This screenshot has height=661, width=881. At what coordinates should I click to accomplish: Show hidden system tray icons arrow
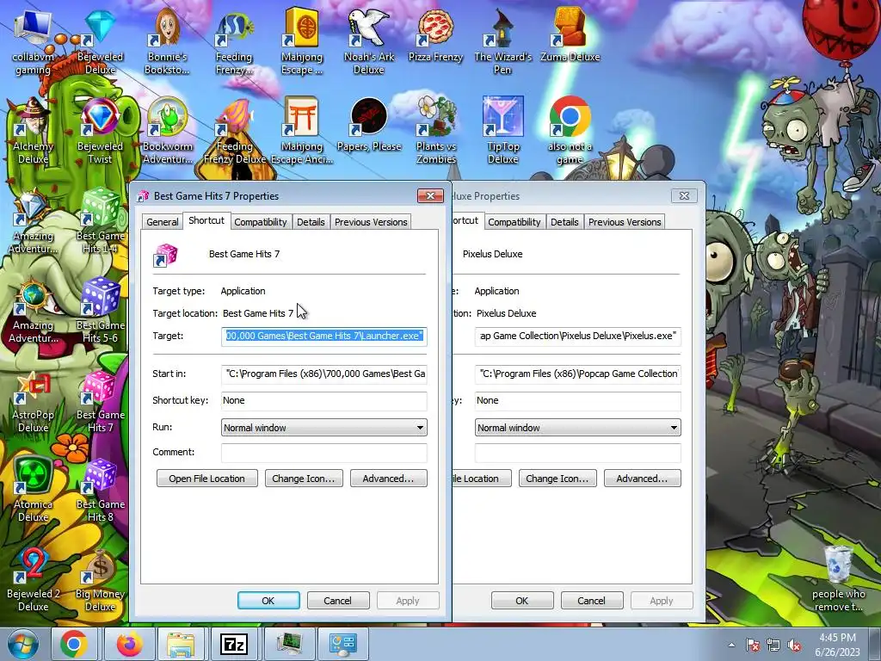[731, 645]
